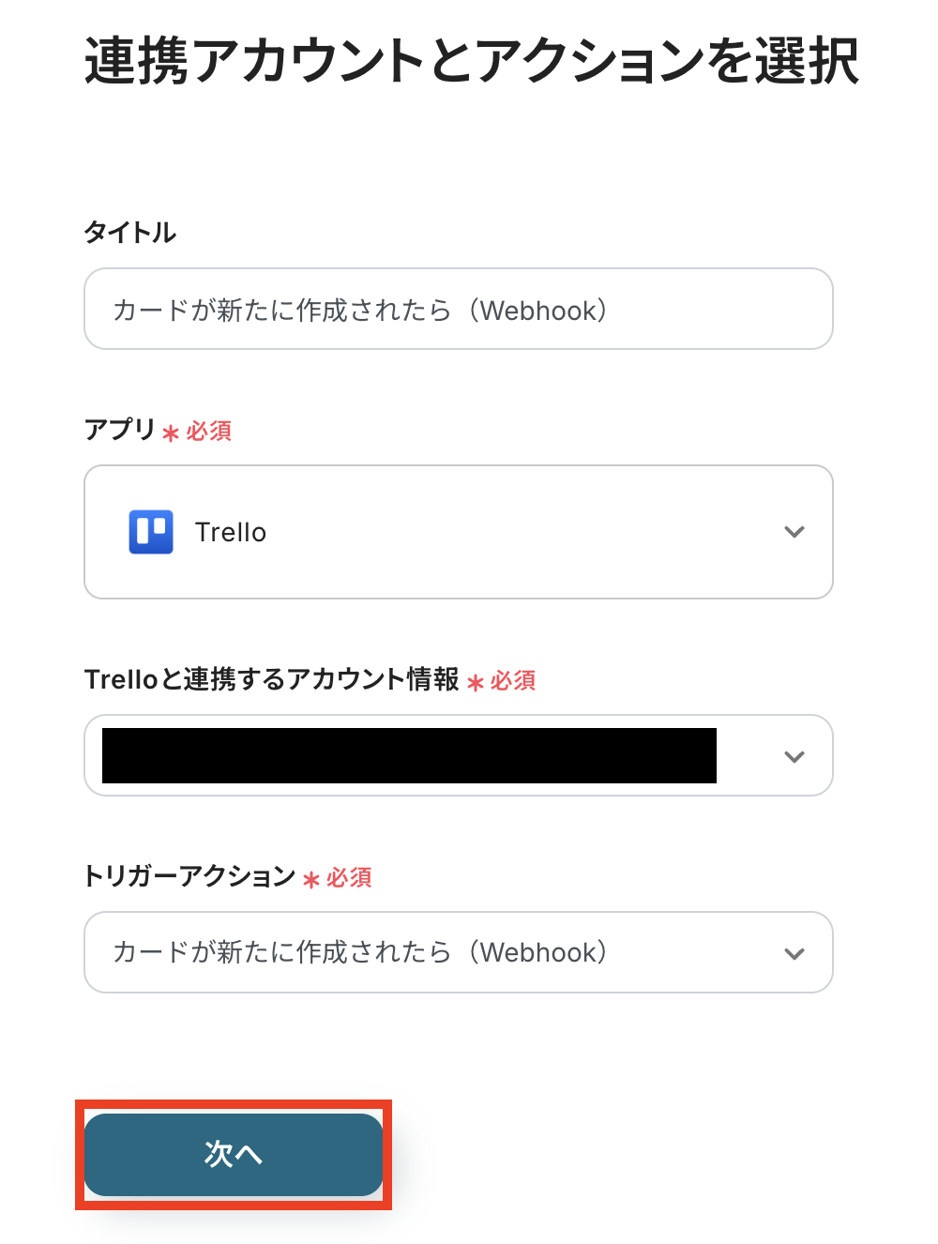Click the タイトル field label
This screenshot has height=1244, width=938.
tap(130, 232)
